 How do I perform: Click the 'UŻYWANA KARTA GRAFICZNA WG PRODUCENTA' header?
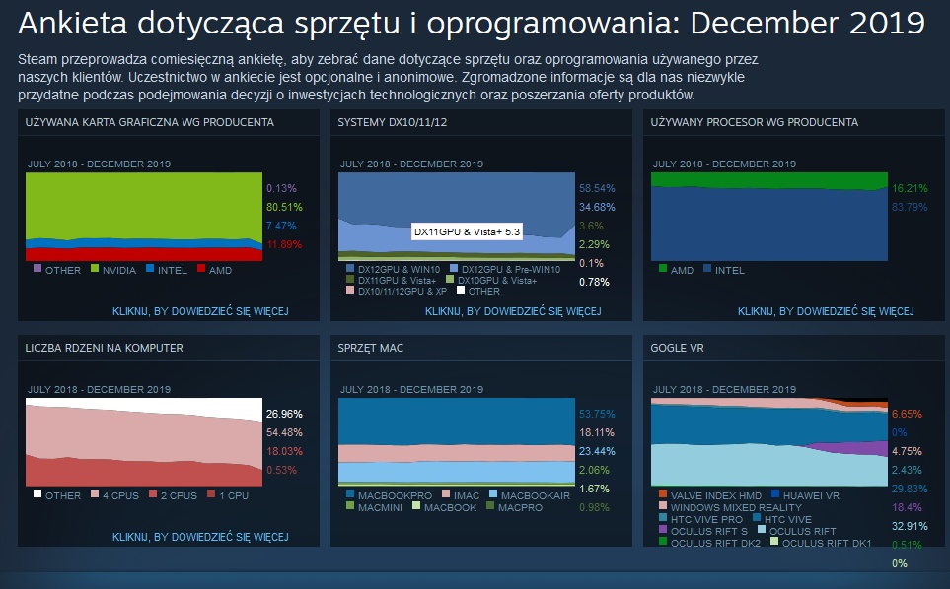click(150, 122)
